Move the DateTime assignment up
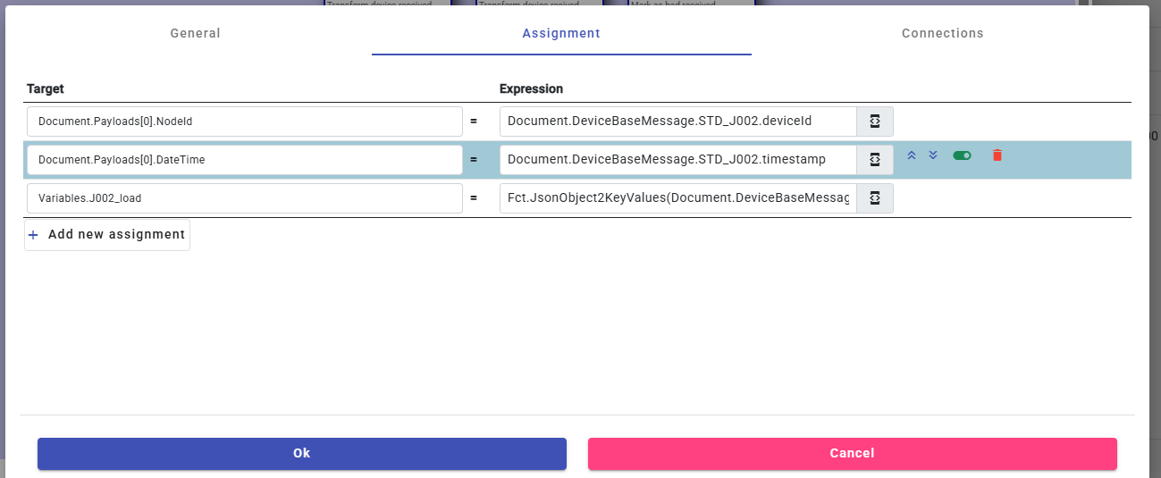The height and width of the screenshot is (478, 1161). tap(912, 155)
